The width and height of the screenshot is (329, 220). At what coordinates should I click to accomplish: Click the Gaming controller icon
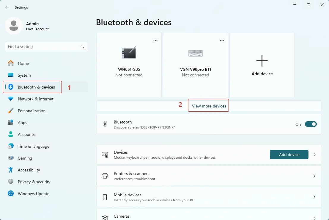(11, 158)
